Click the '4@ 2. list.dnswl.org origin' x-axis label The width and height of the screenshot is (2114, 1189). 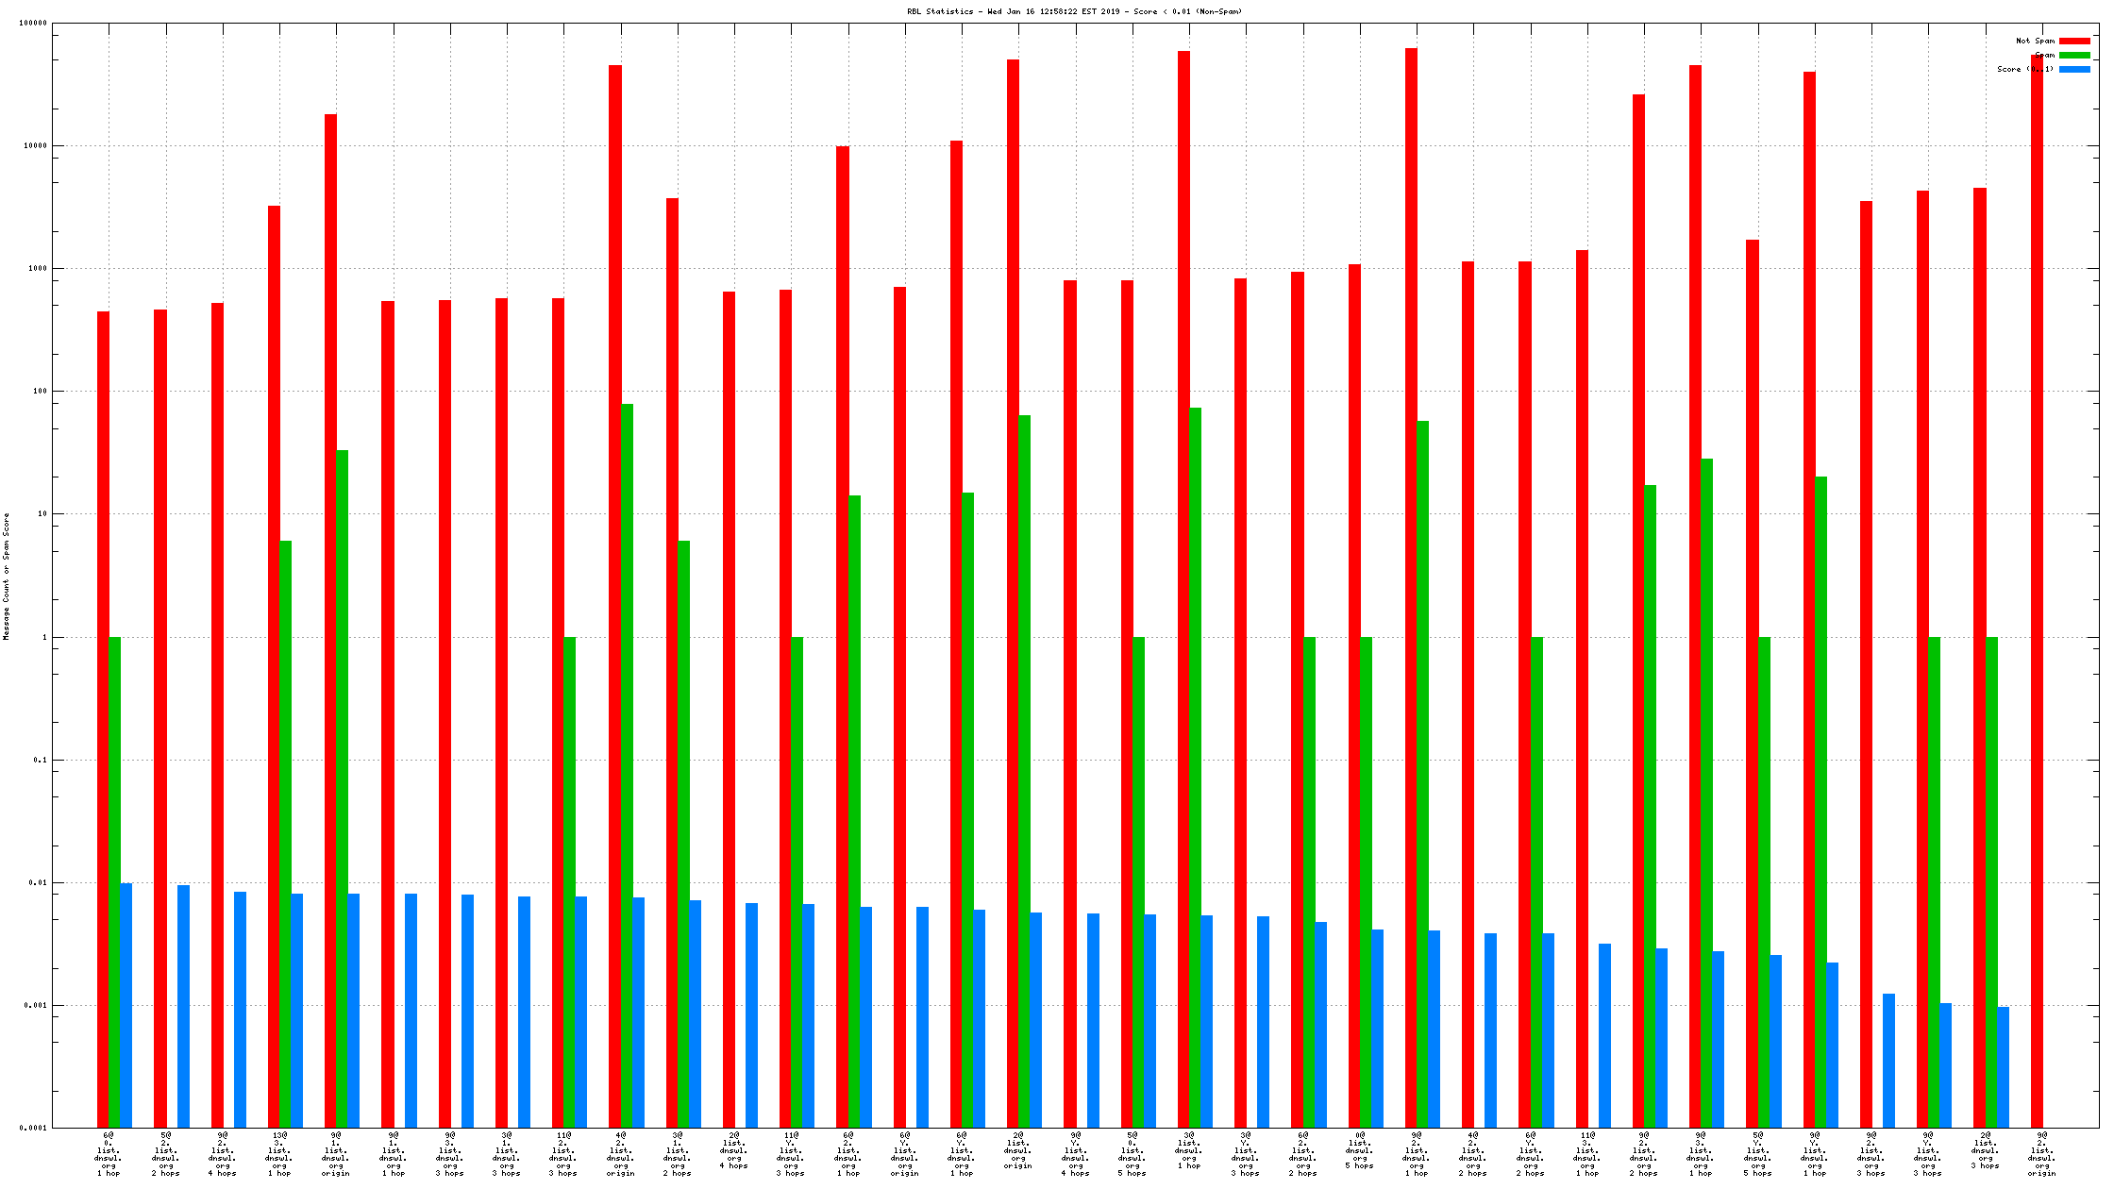(x=620, y=1154)
